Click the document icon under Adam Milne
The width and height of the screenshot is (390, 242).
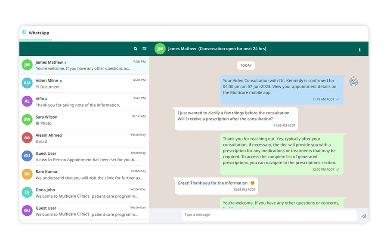(x=37, y=86)
